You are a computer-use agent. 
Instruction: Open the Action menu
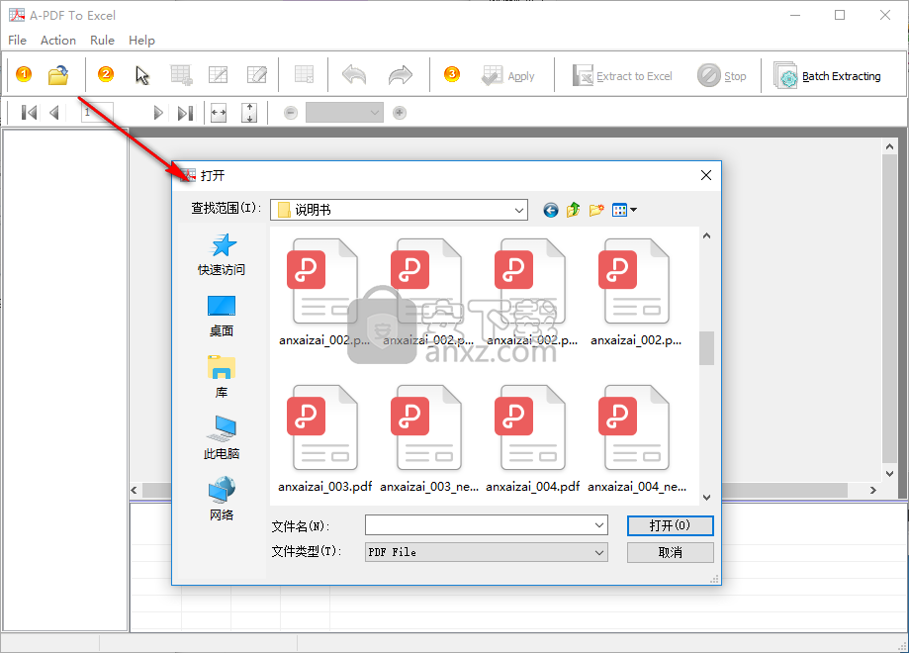point(58,40)
